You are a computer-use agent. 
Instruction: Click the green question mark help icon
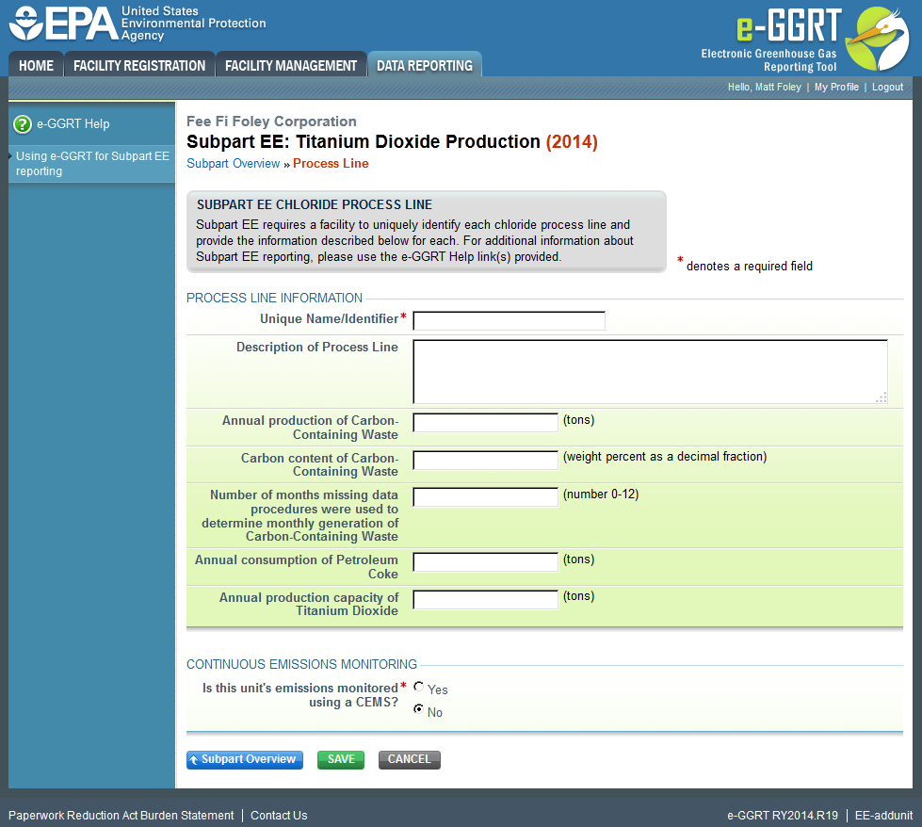tap(23, 124)
